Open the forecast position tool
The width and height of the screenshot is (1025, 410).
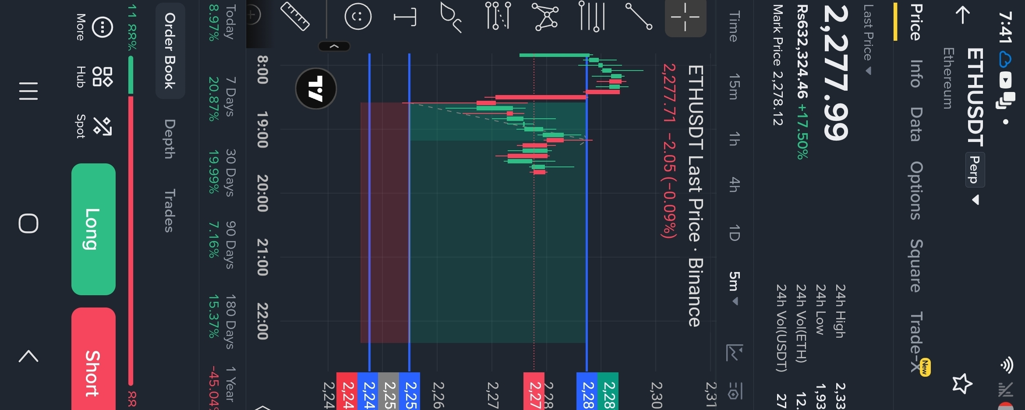pyautogui.click(x=498, y=16)
